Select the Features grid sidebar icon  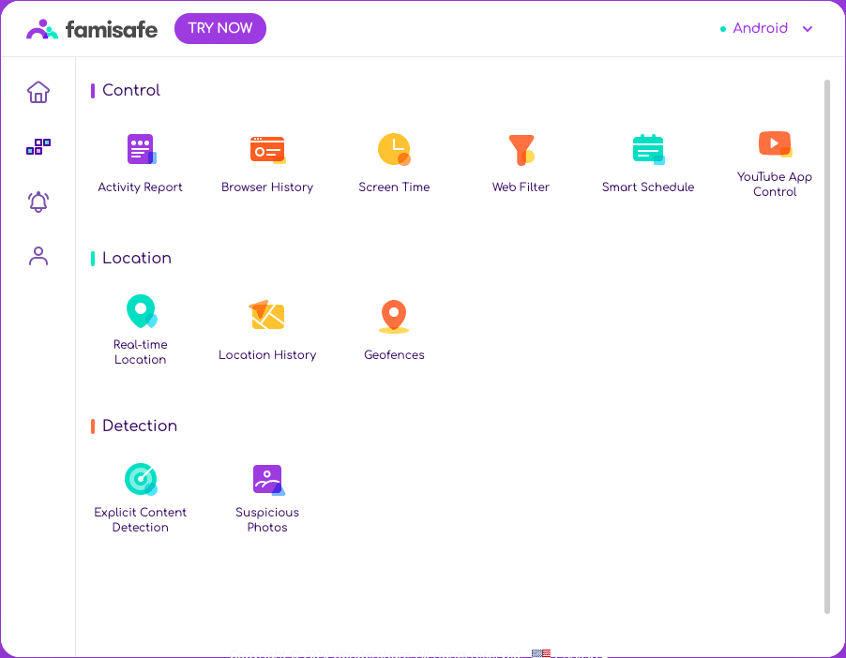(x=38, y=147)
